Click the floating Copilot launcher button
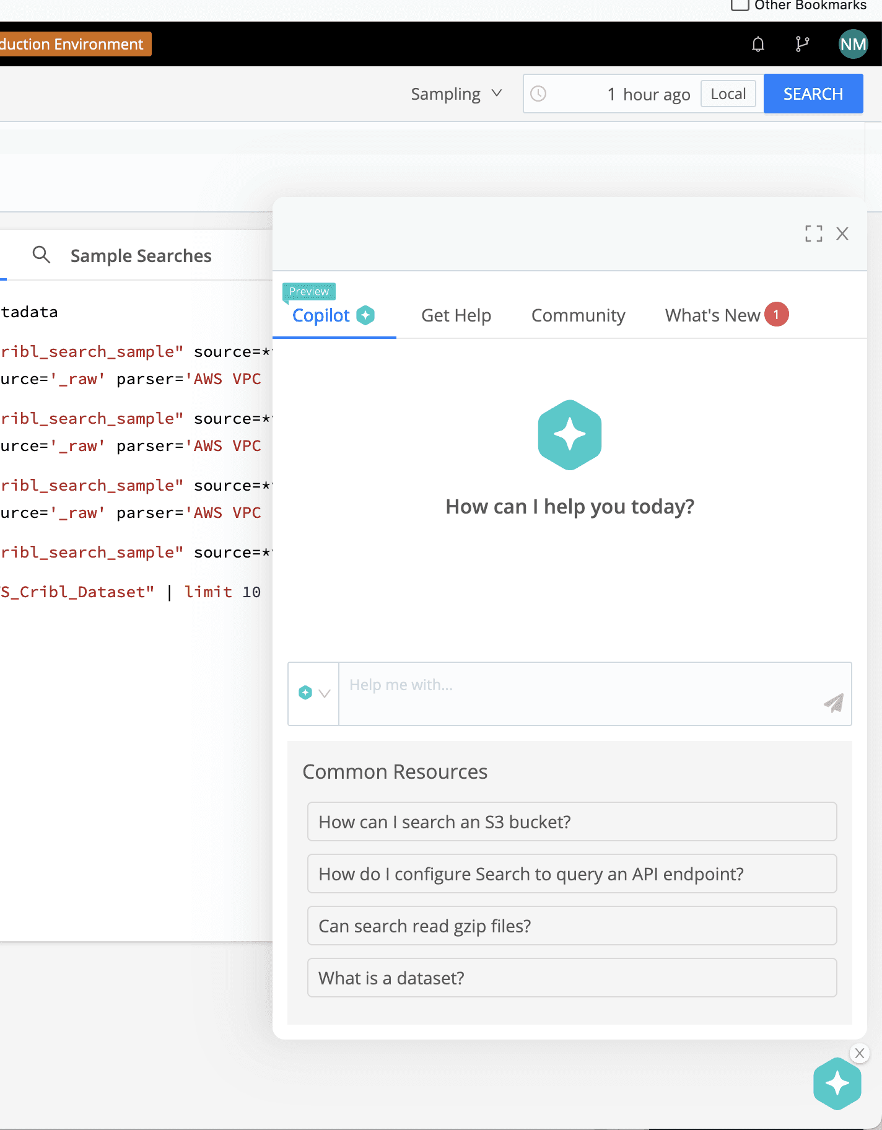Image resolution: width=882 pixels, height=1130 pixels. tap(837, 1084)
